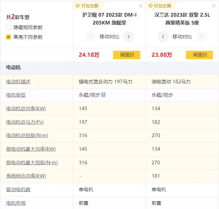The image size is (219, 209).
Task: Click 共2款车型 count text
Action: click(x=18, y=17)
